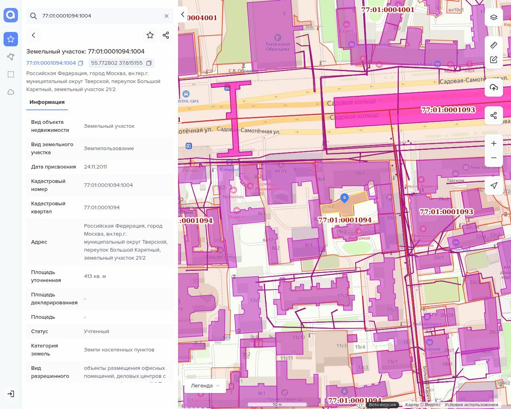The width and height of the screenshot is (511, 409).
Task: Click the cadastral search input field
Action: click(100, 16)
